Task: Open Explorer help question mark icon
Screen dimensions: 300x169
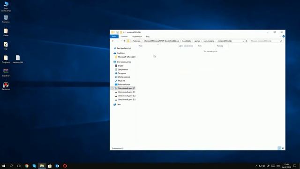Action: tap(283, 37)
